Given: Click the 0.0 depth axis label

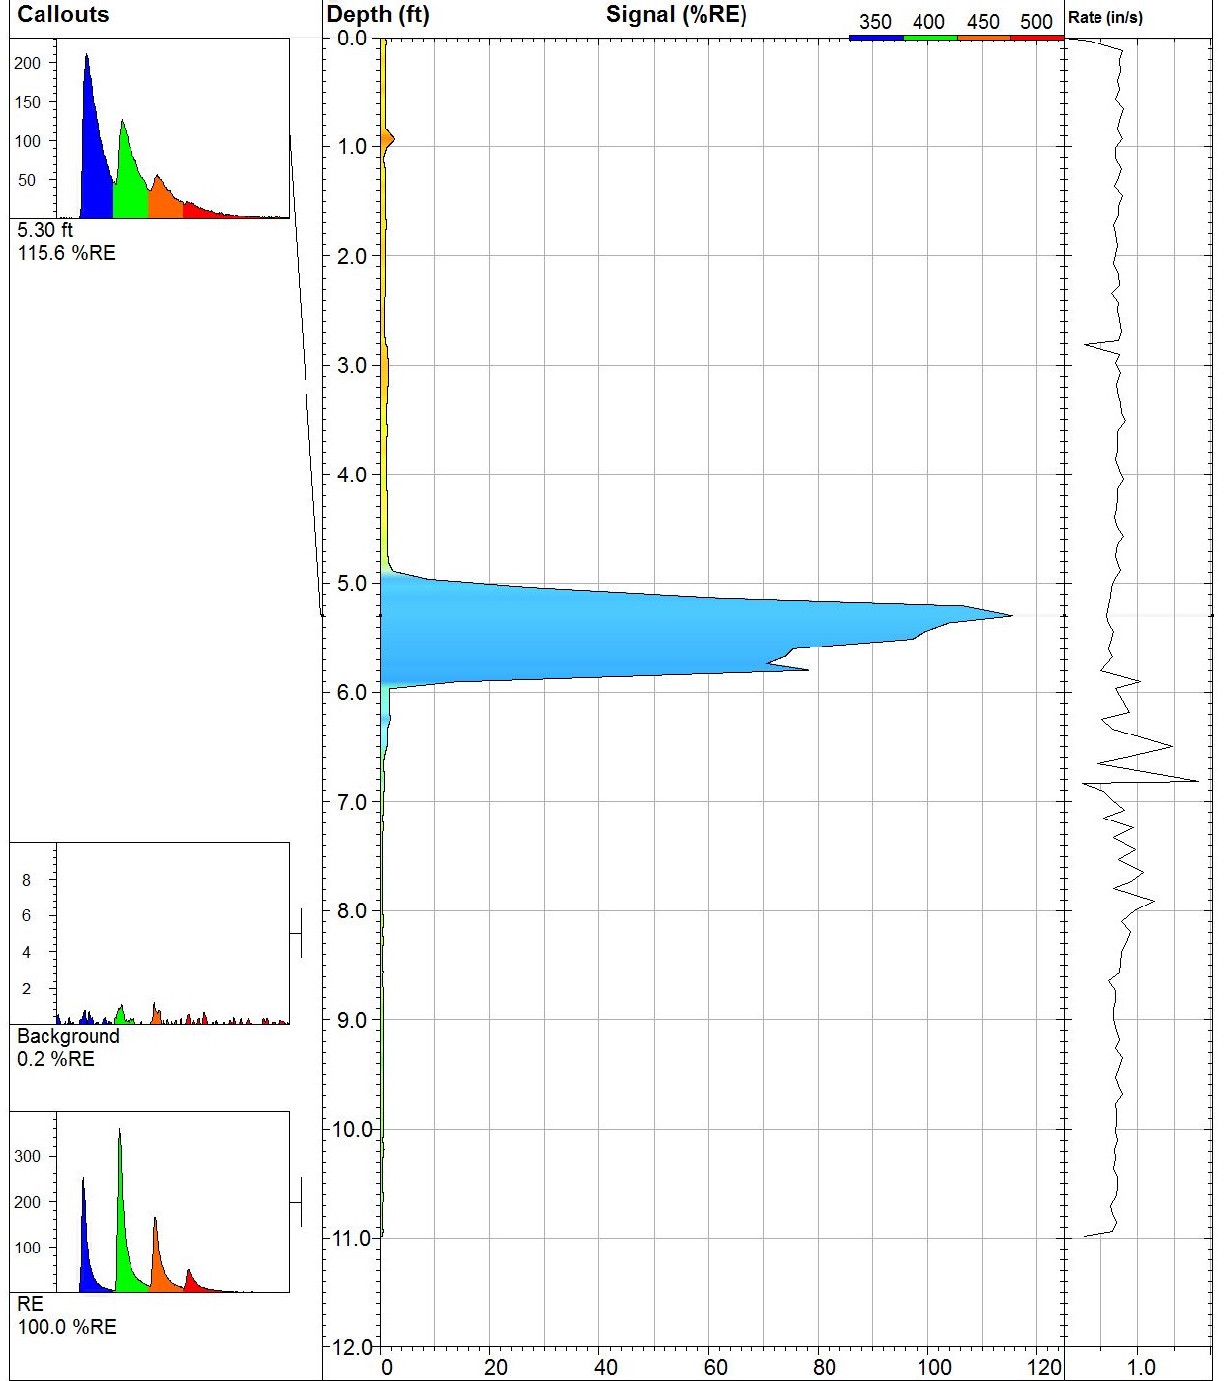Looking at the screenshot, I should [x=352, y=39].
